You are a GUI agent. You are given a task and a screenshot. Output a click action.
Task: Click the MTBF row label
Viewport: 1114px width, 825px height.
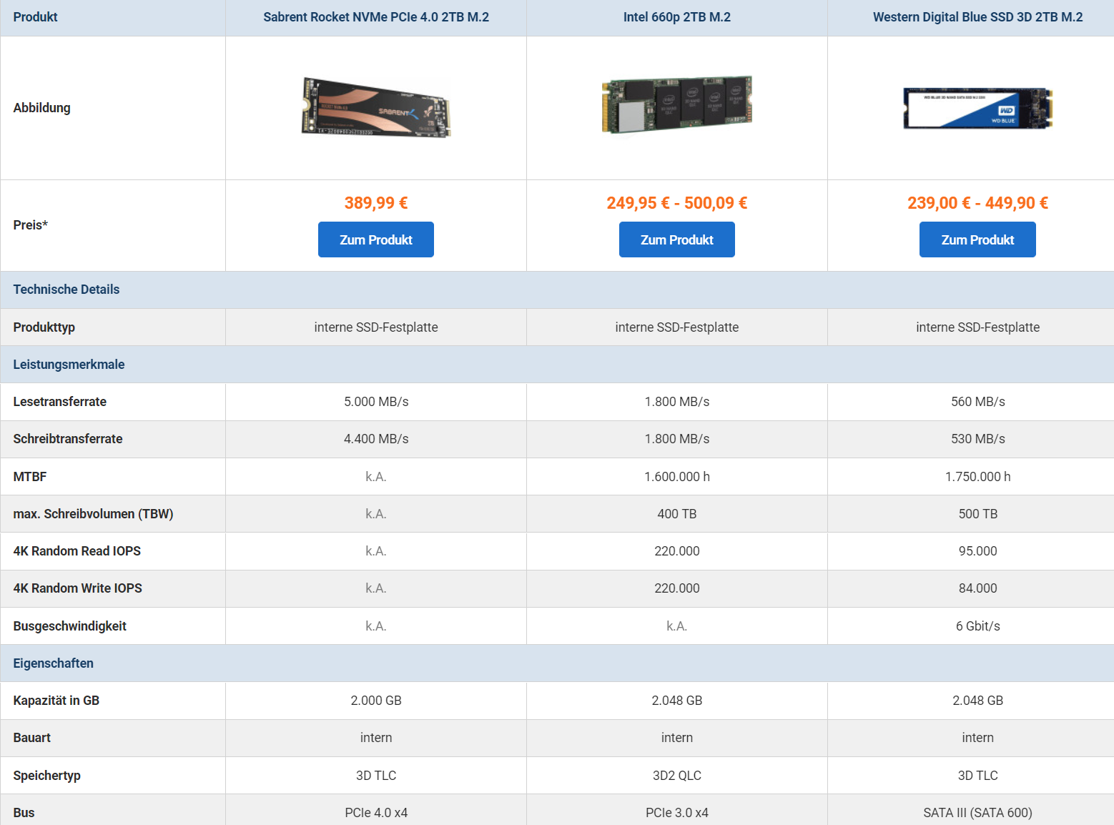coord(30,477)
